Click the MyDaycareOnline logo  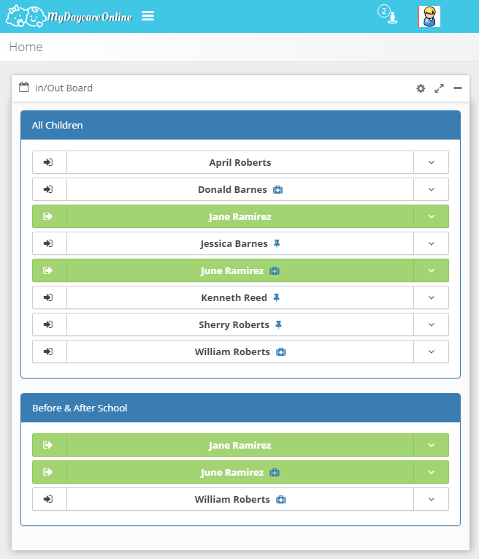point(69,16)
